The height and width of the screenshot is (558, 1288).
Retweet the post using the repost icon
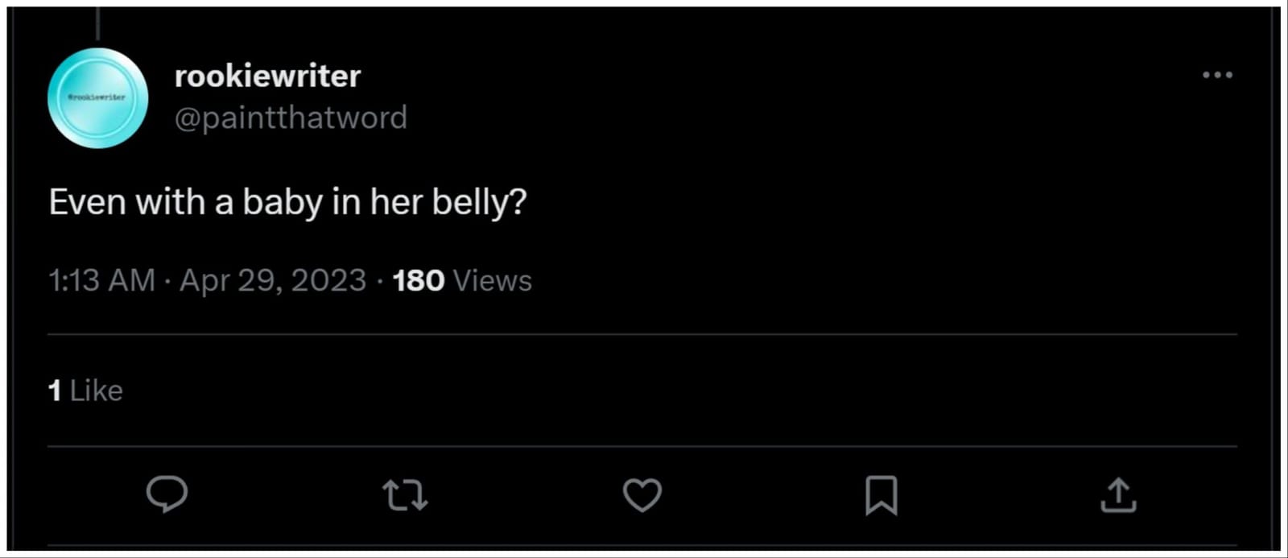click(x=405, y=495)
